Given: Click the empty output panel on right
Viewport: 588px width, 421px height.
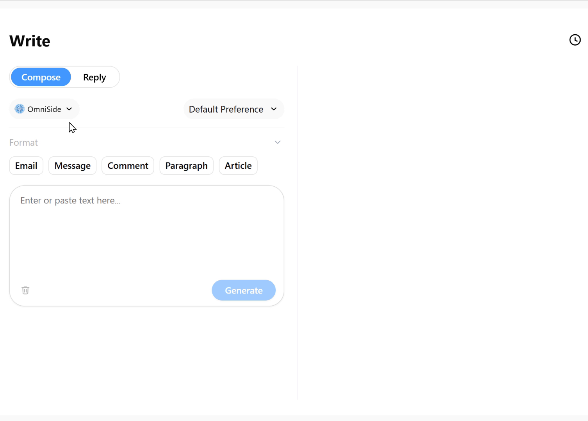Looking at the screenshot, I should pos(441,234).
